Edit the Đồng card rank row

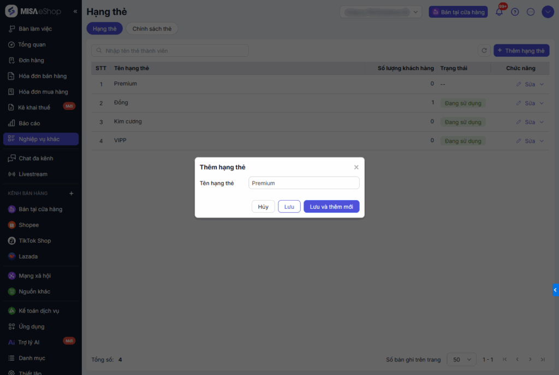[x=526, y=103]
